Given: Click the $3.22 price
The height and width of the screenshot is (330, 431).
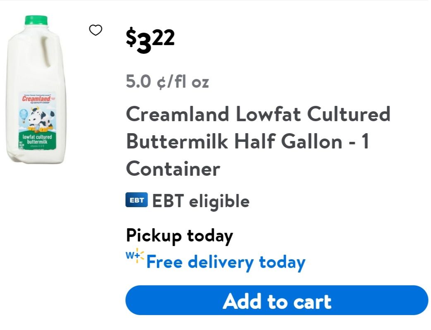Looking at the screenshot, I should tap(151, 41).
